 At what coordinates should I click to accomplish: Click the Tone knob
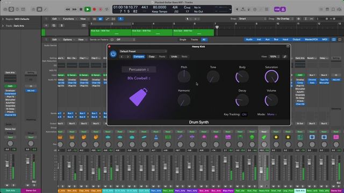pos(213,77)
